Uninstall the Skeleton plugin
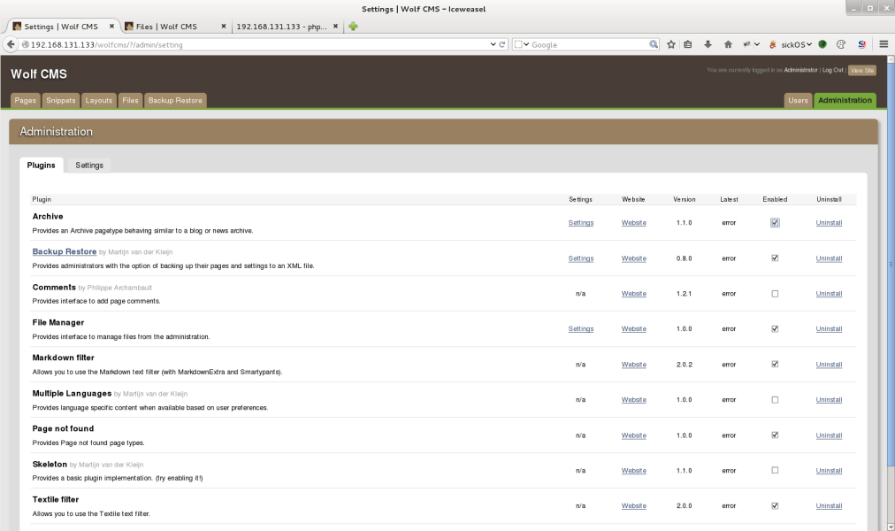This screenshot has height=531, width=895. 829,471
